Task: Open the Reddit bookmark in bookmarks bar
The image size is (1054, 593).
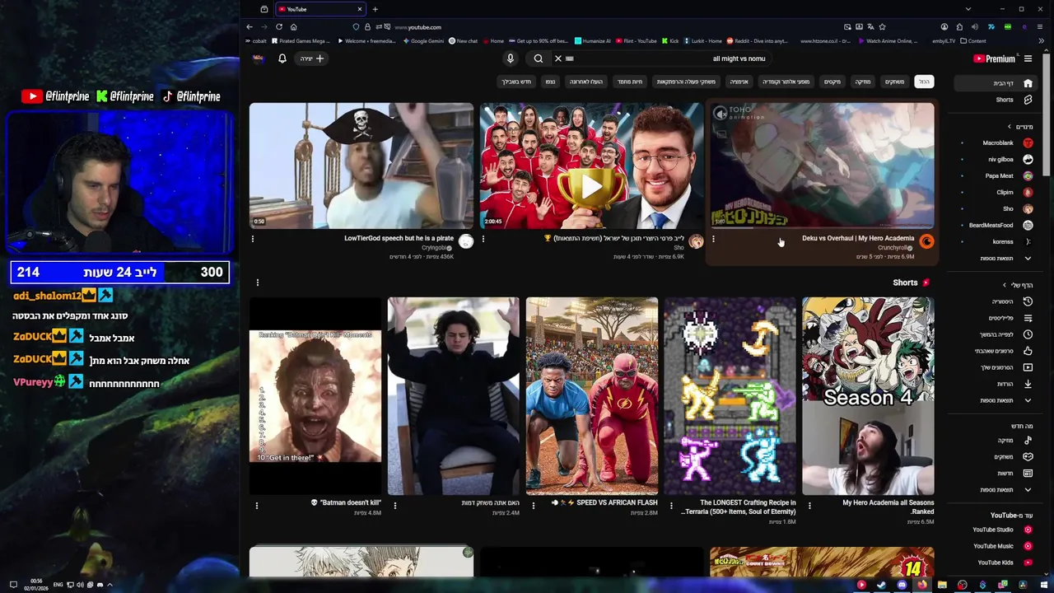Action: point(756,40)
